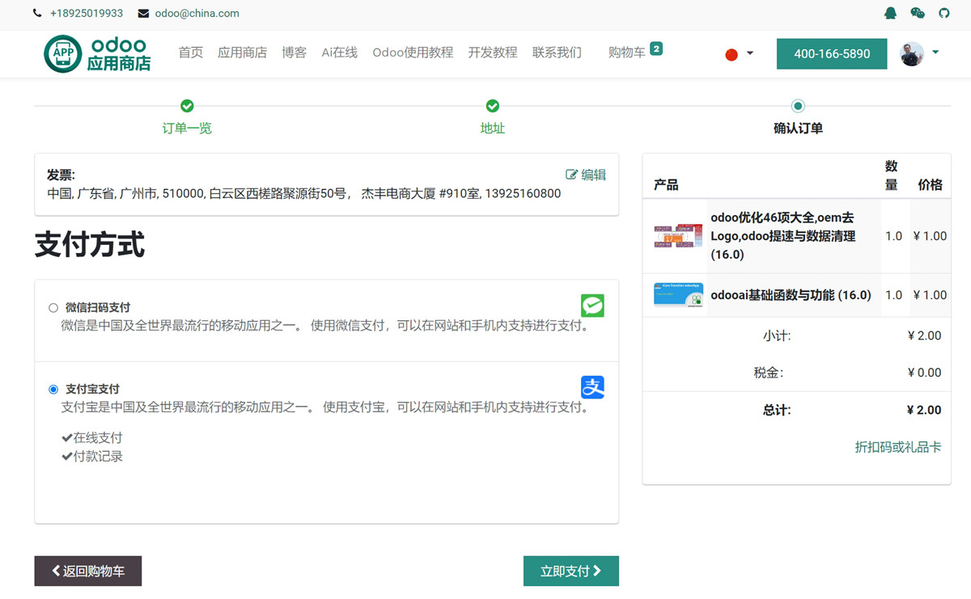Click the 确认订单 step label
971x599 pixels.
pos(798,128)
